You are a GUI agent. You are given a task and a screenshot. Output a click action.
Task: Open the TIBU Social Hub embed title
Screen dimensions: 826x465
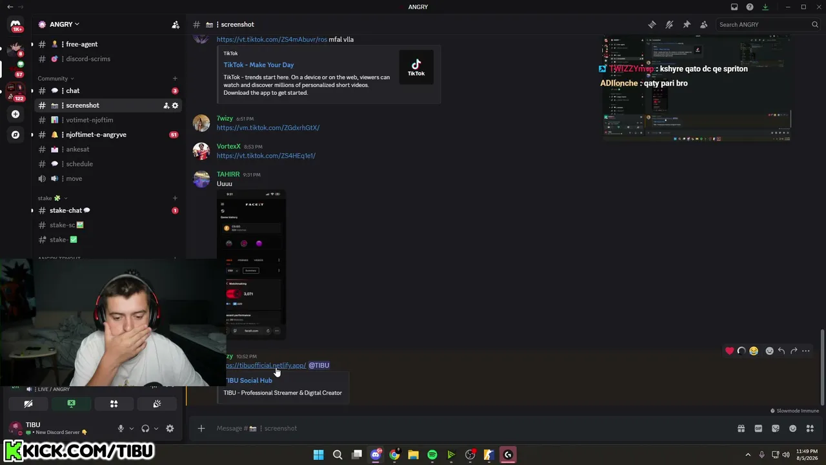[248, 380]
